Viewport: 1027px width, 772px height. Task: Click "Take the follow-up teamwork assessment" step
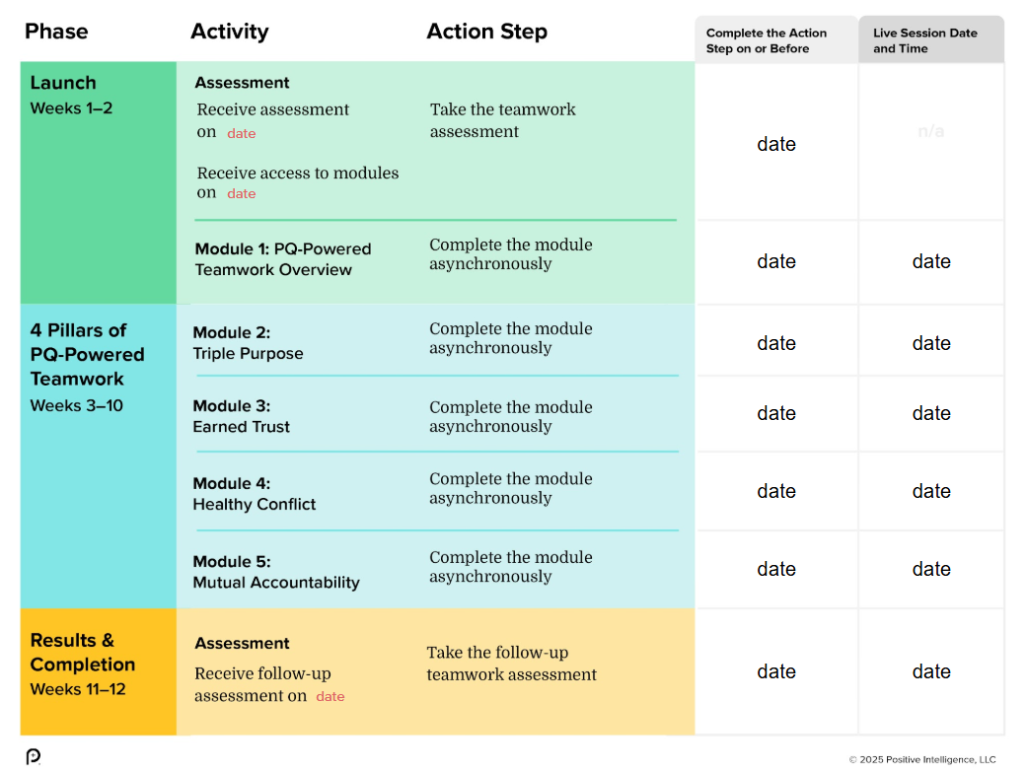click(511, 664)
